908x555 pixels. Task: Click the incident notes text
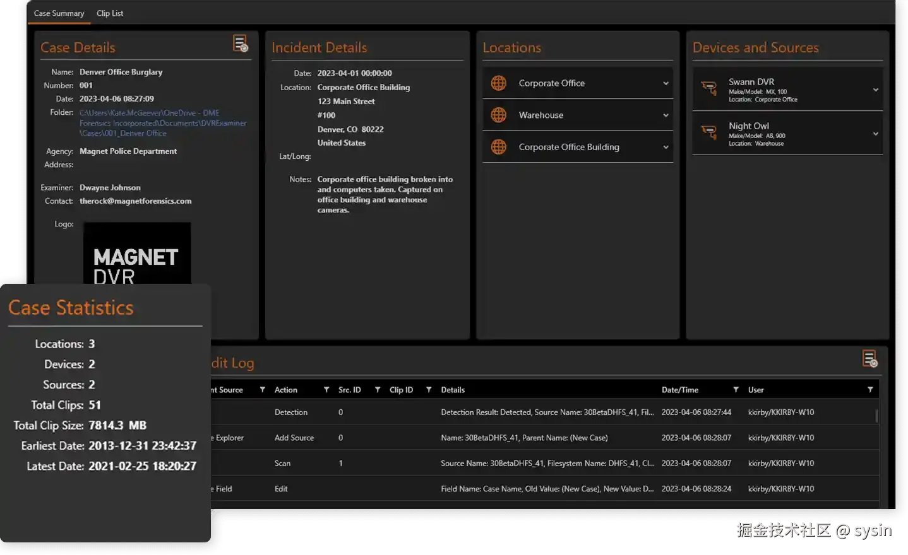pos(385,194)
